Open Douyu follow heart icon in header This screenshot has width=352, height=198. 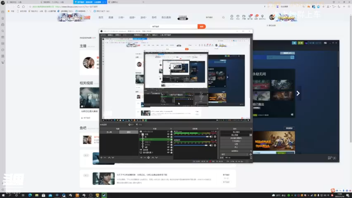point(238,16)
